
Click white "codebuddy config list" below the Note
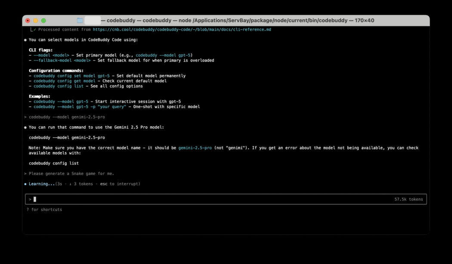point(54,163)
